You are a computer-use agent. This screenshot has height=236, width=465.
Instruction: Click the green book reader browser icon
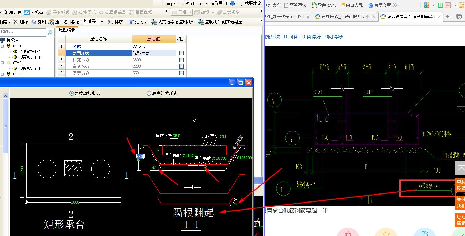440,5
